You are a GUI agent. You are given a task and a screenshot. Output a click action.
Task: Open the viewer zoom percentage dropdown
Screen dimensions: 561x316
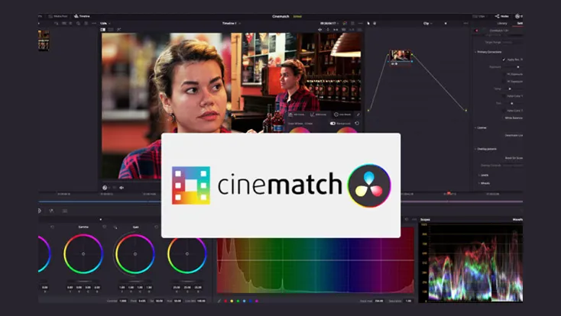[105, 23]
